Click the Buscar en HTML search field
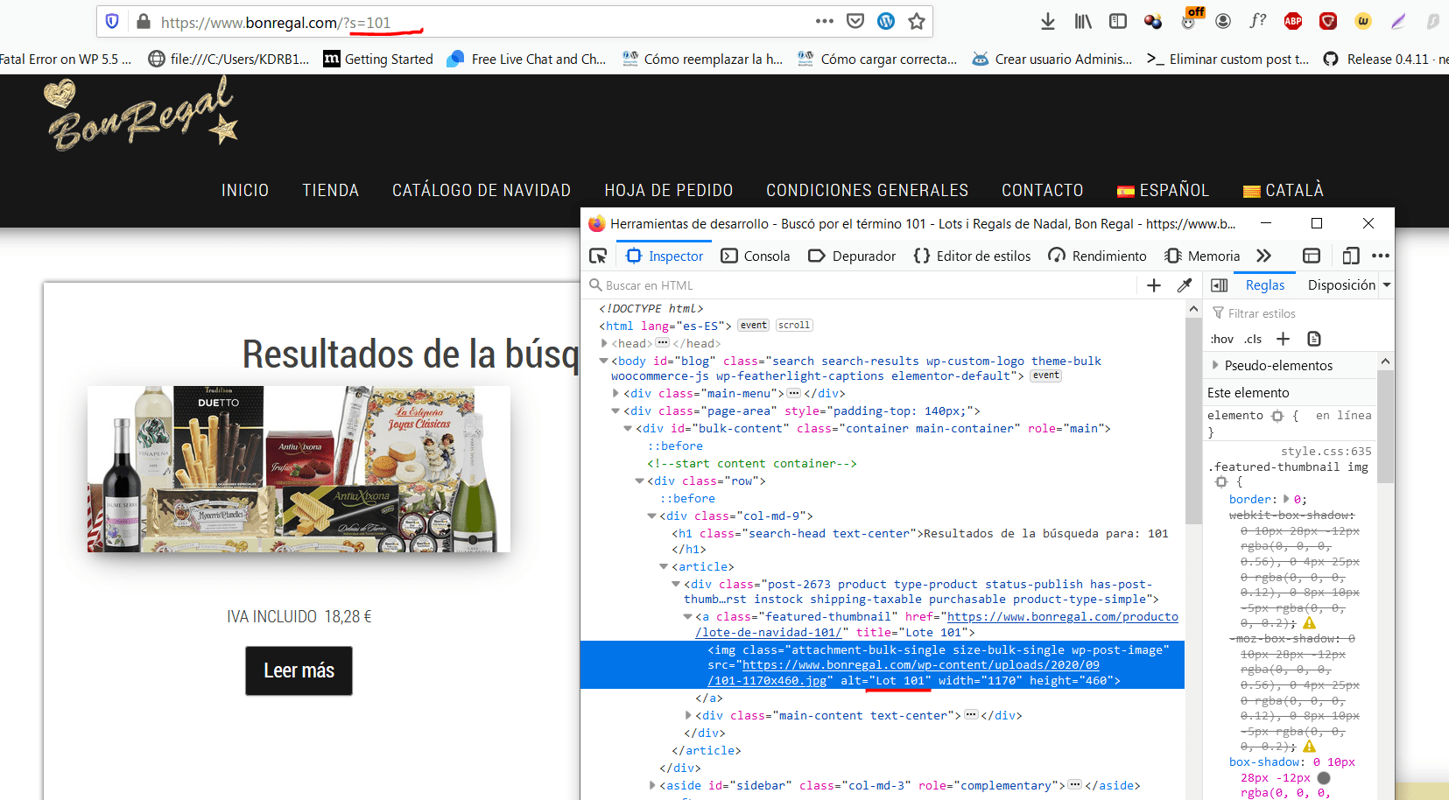Screen dimensions: 1449x800 coord(858,285)
